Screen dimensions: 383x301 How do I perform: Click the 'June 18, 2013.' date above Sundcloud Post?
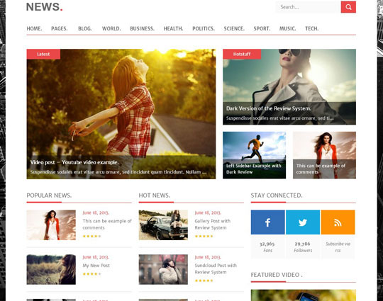[x=208, y=257]
